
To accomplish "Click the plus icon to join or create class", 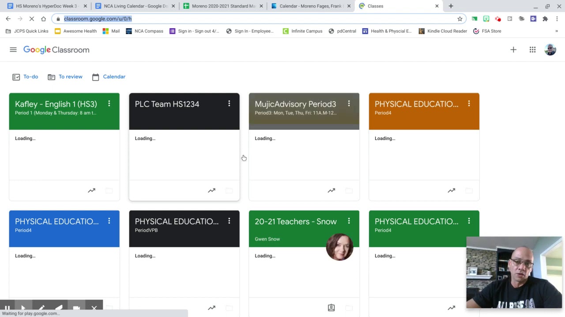I will pos(513,50).
